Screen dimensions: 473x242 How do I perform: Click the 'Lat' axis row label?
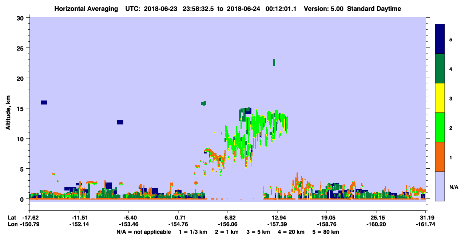[x=12, y=218]
